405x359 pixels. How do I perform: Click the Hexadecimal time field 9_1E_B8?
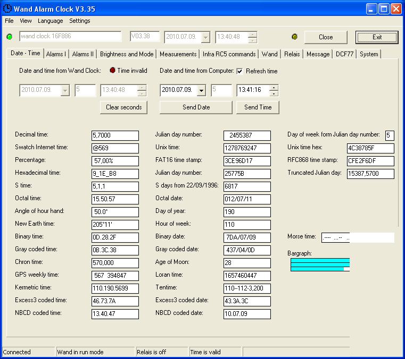pos(115,174)
